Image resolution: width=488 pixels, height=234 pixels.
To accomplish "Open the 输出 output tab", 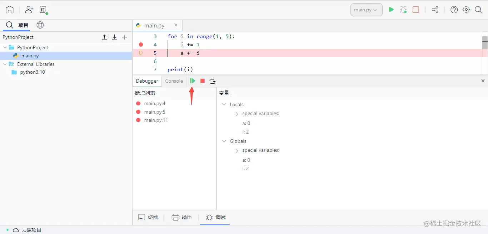I will 182,217.
